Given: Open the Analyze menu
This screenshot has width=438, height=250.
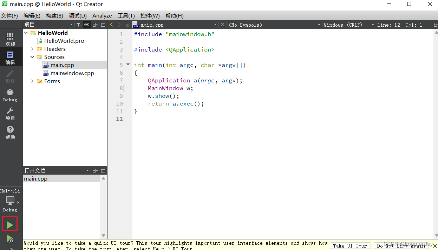Looking at the screenshot, I should (x=102, y=15).
